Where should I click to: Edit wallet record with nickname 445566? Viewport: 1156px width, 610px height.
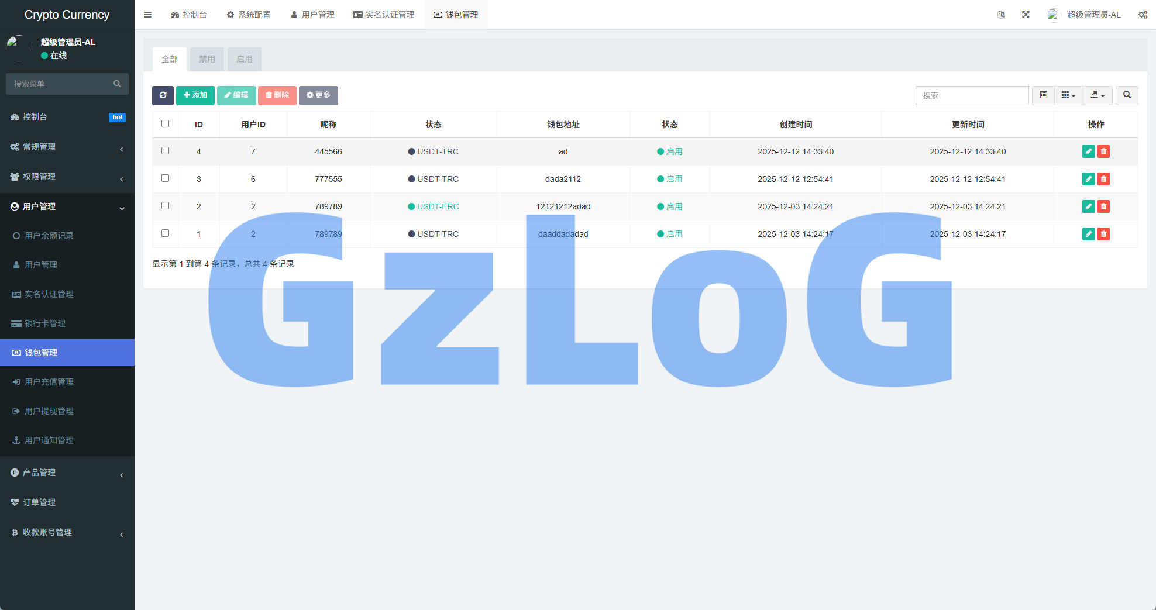coord(1088,151)
